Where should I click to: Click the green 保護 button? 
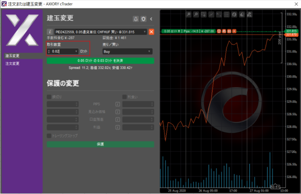point(101,144)
